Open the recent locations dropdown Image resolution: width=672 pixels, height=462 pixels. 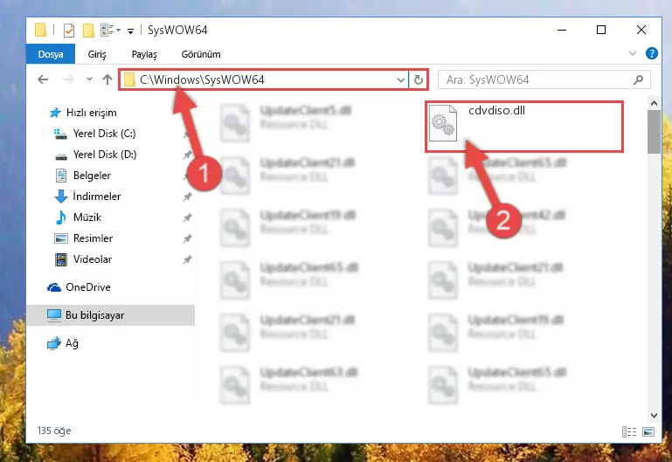coord(89,79)
